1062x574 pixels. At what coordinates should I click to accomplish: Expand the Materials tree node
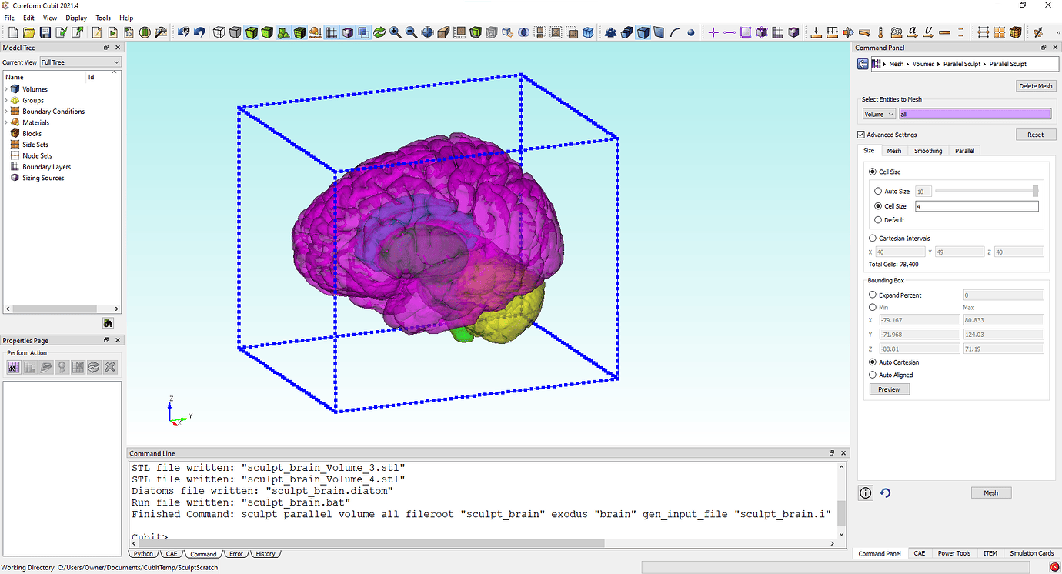(x=6, y=122)
